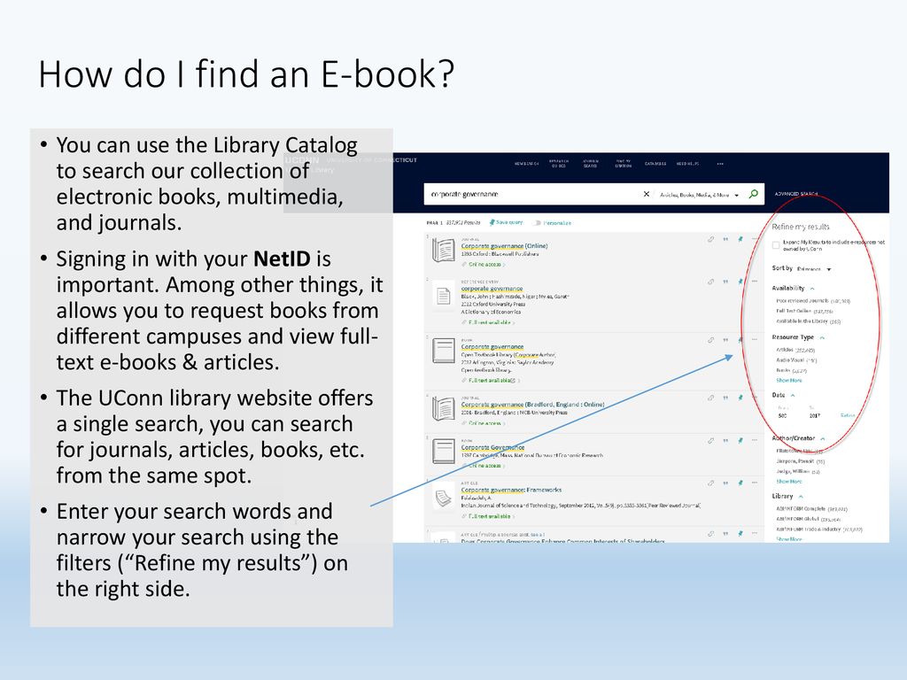Open the Corporate governance: Frameworks article title
907x680 pixels.
pyautogui.click(x=511, y=490)
